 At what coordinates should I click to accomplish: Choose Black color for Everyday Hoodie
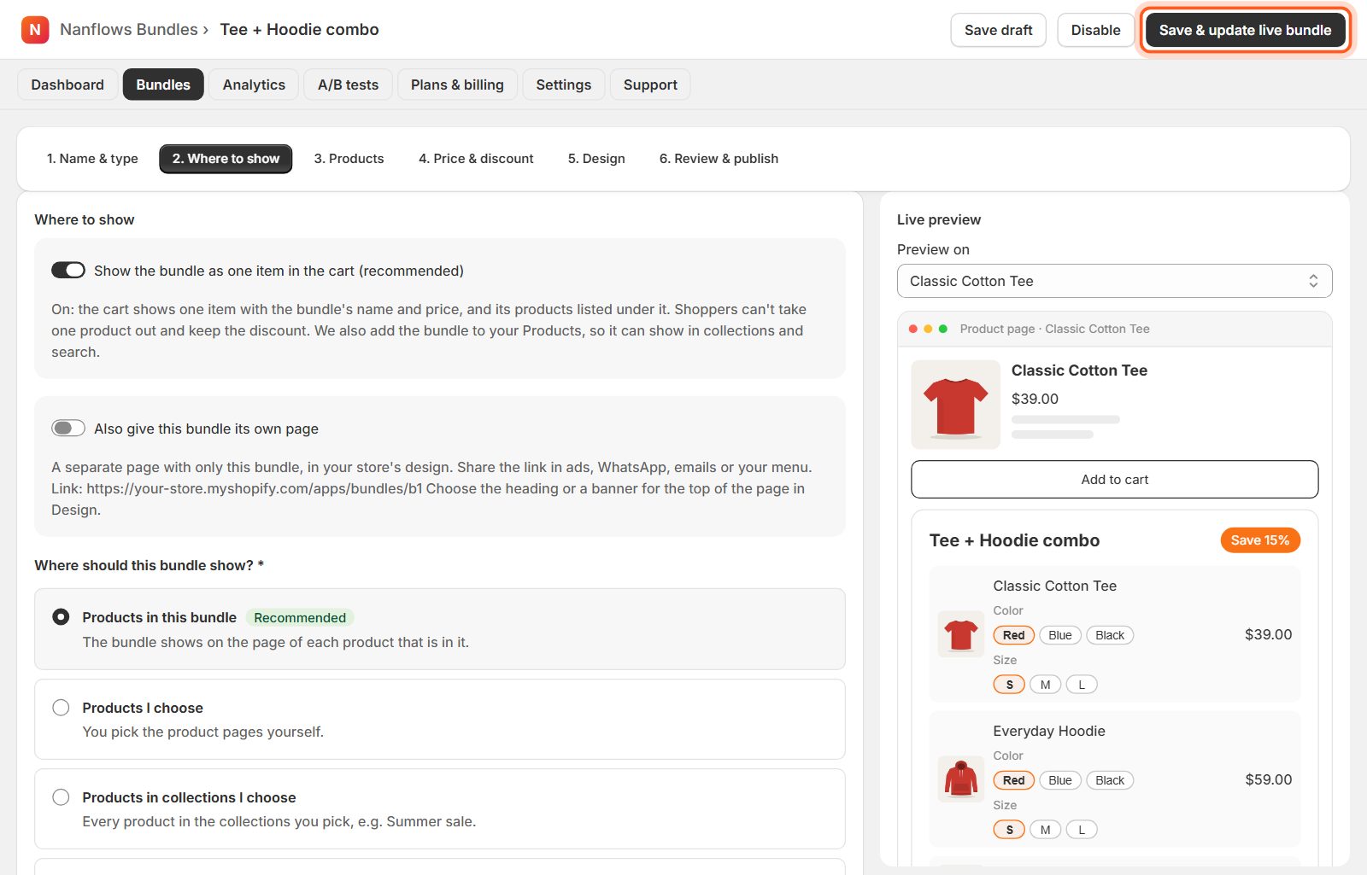click(x=1110, y=780)
